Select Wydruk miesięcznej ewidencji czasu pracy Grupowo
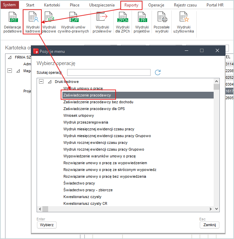This screenshot has height=239, width=234. tap(107, 136)
